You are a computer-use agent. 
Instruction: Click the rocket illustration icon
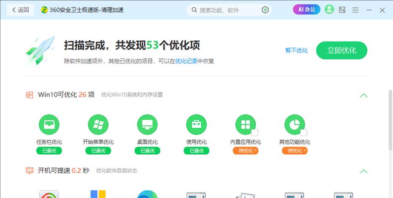pyautogui.click(x=41, y=50)
